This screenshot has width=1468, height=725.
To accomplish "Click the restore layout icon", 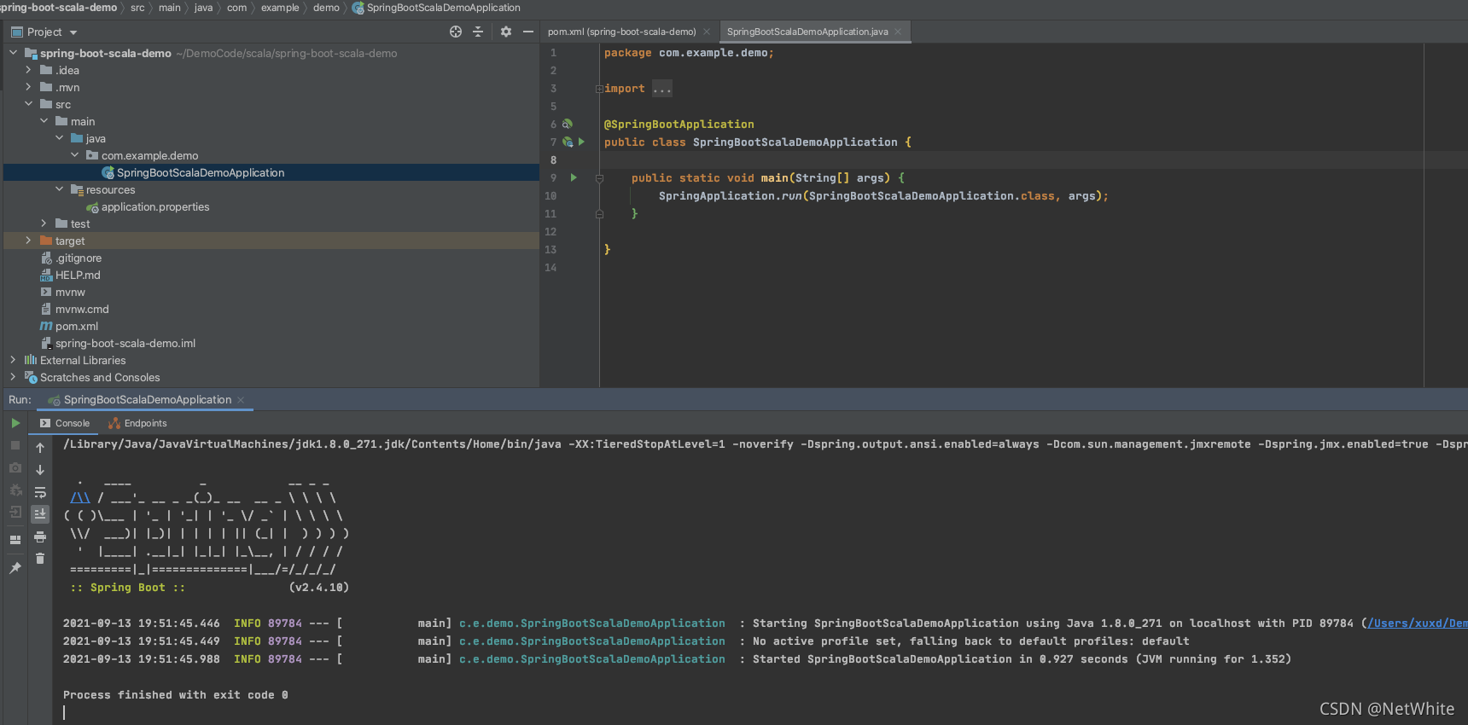I will point(15,539).
